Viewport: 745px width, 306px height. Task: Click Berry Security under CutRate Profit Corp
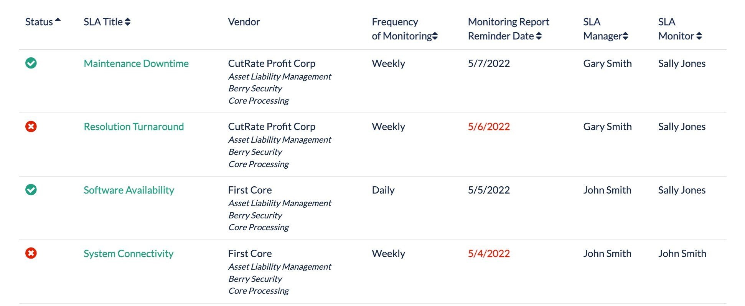pos(255,89)
